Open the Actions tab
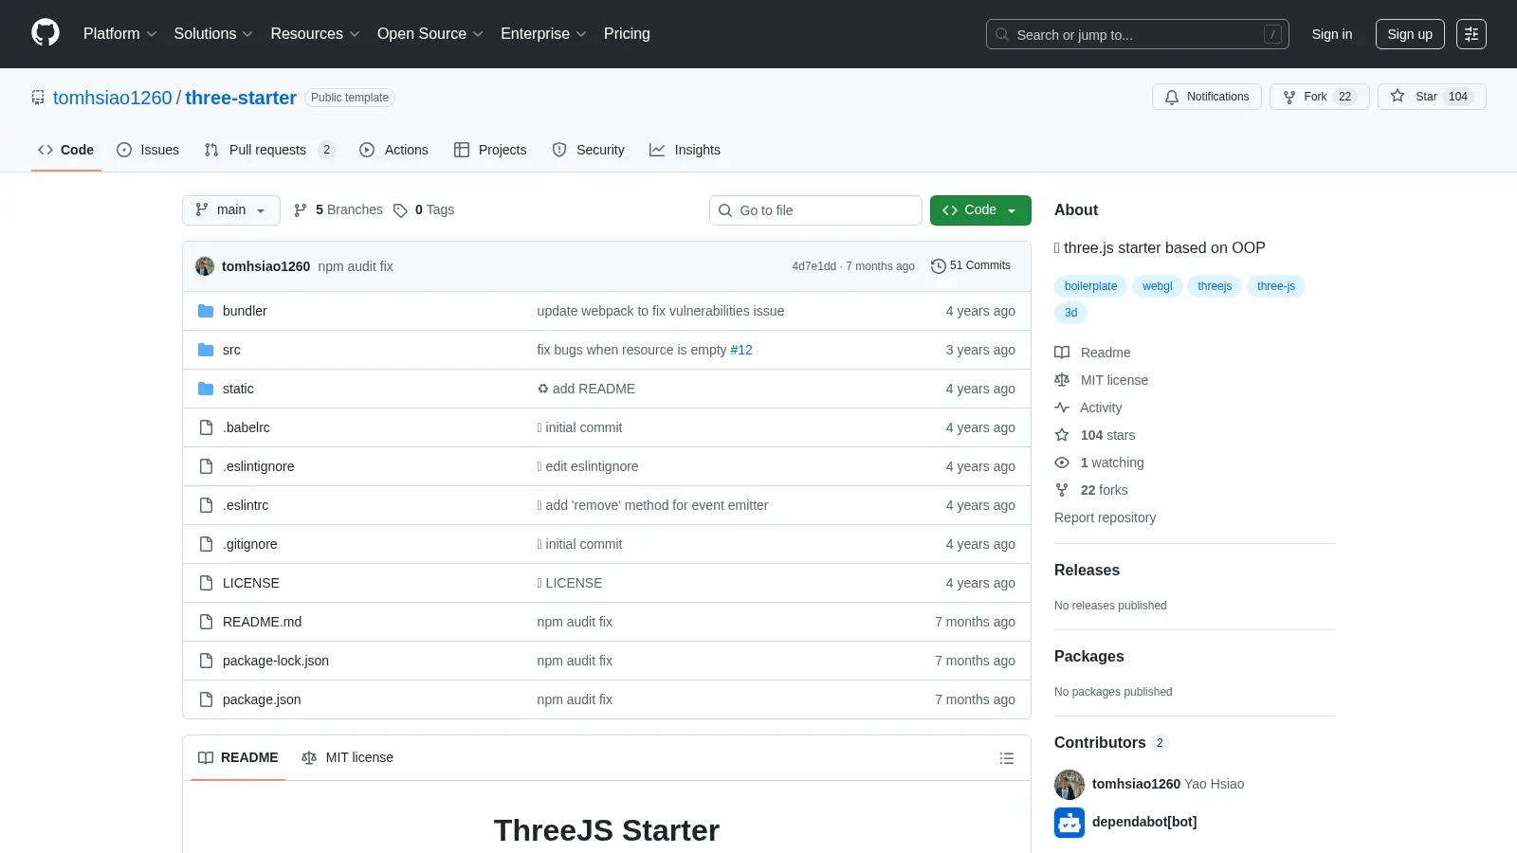This screenshot has height=853, width=1517. 393,150
